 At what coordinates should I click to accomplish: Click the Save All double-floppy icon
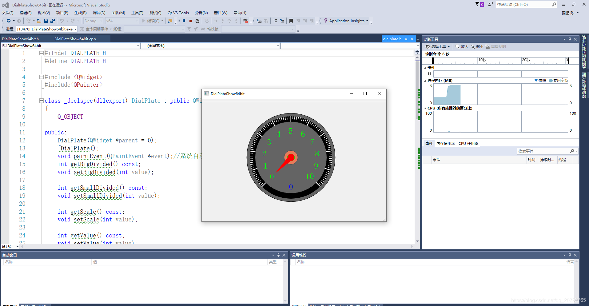click(x=53, y=21)
